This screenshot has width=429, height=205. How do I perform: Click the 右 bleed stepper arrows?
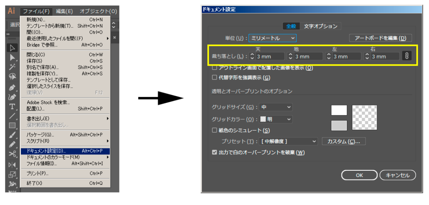click(x=367, y=56)
